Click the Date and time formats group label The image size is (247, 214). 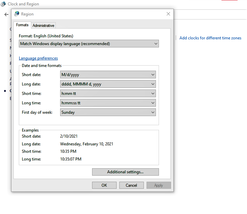[x=42, y=66]
